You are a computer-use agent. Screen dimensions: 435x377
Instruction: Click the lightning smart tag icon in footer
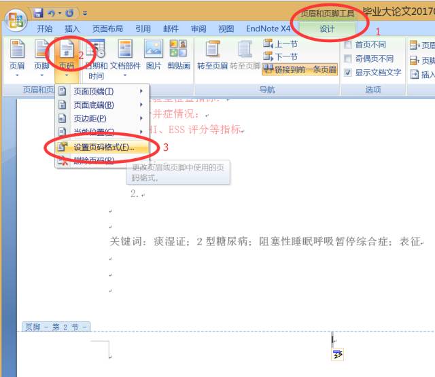[x=338, y=354]
